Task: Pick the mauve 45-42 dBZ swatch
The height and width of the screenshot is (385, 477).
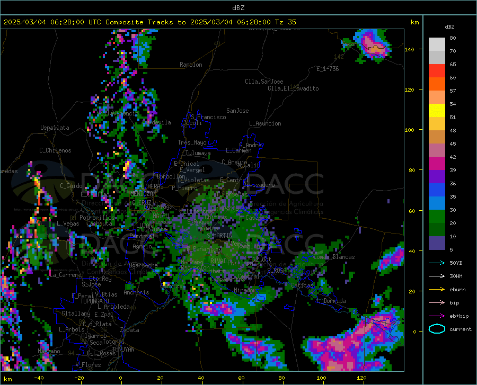Action: [x=437, y=150]
